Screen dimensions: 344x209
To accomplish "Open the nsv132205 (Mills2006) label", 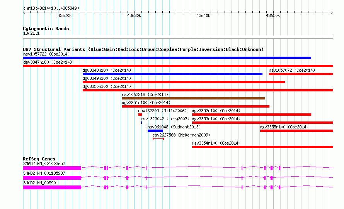I will [162, 111].
